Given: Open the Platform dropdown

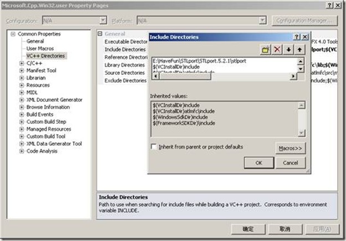Looking at the screenshot, I should (262, 20).
